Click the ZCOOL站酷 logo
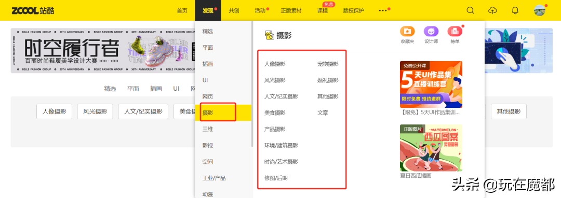 point(33,10)
